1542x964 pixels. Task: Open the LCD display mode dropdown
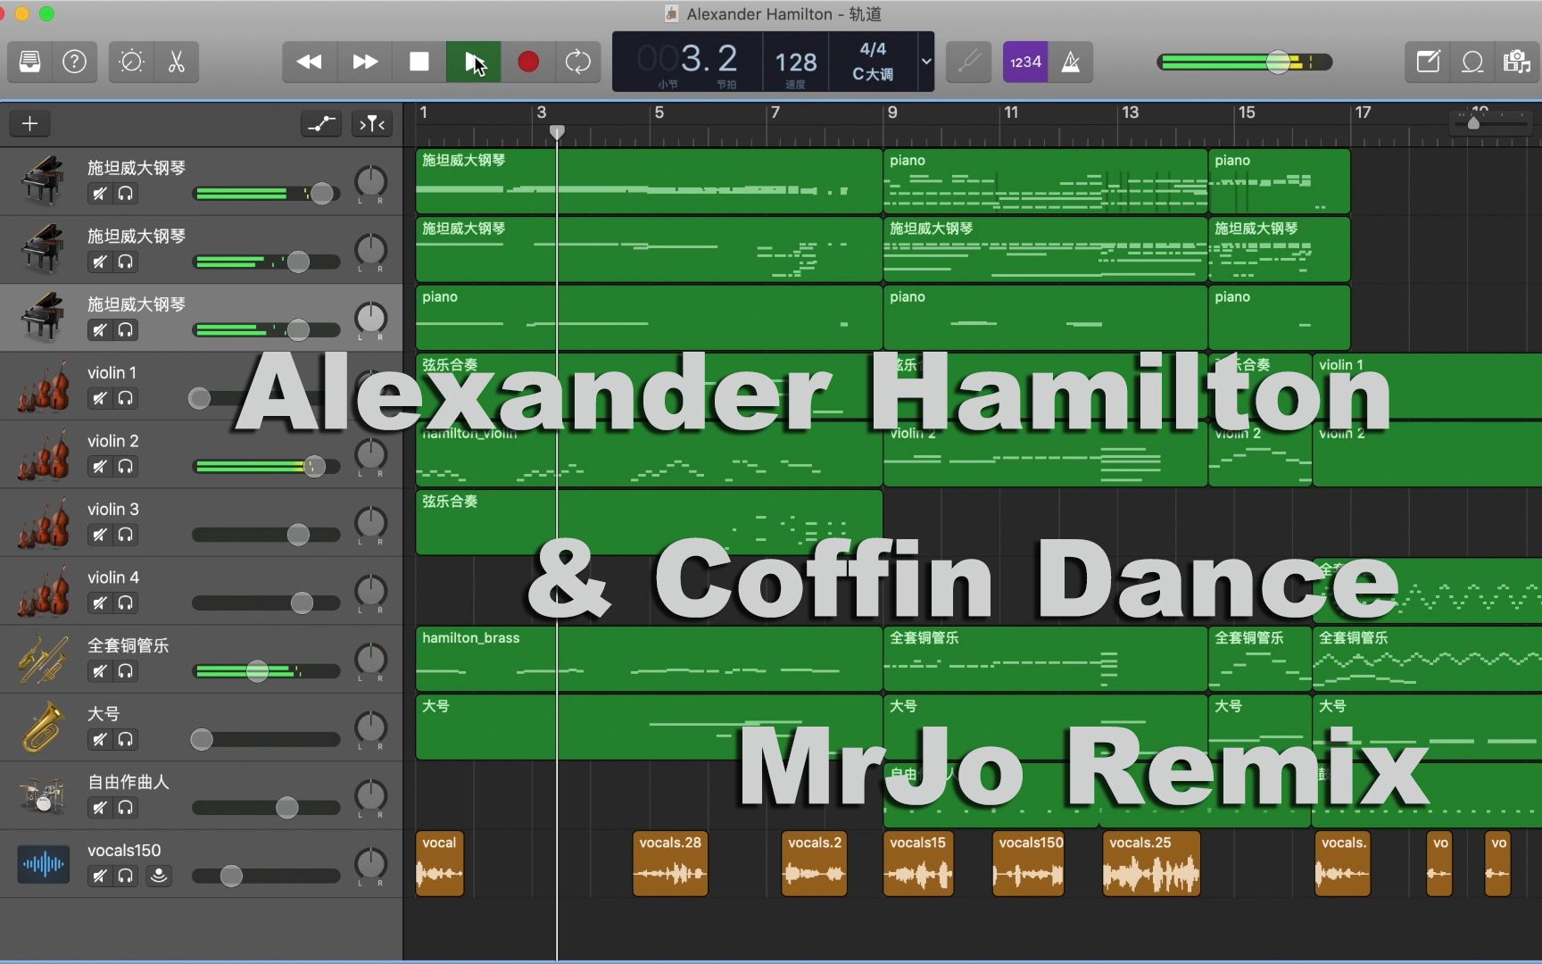926,62
